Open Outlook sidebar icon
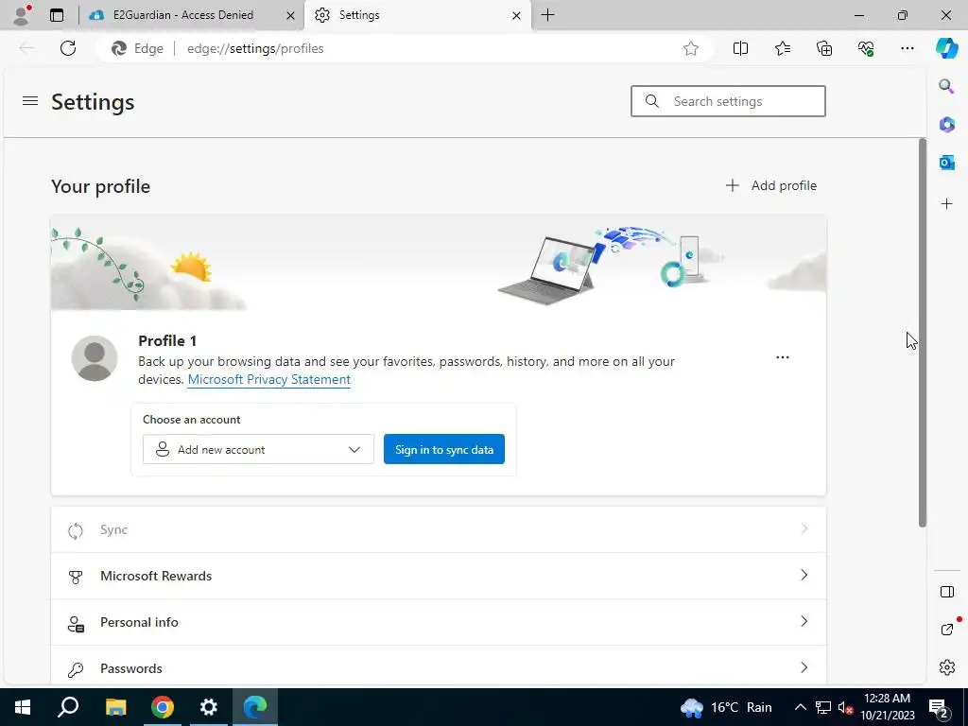The height and width of the screenshot is (726, 968). pyautogui.click(x=946, y=163)
